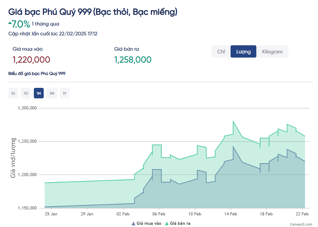Image resolution: width=318 pixels, height=227 pixels.
Task: Select the Lượng unit option
Action: pyautogui.click(x=243, y=52)
